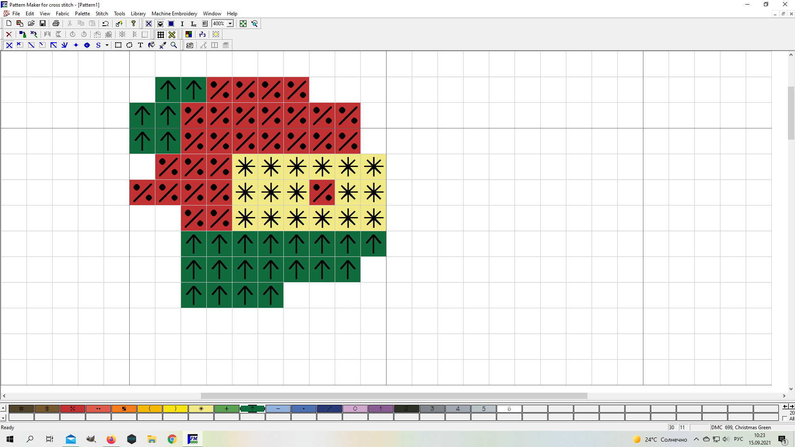This screenshot has height=447, width=795.
Task: Pick the color picker eyedropper tool
Action: [163, 45]
